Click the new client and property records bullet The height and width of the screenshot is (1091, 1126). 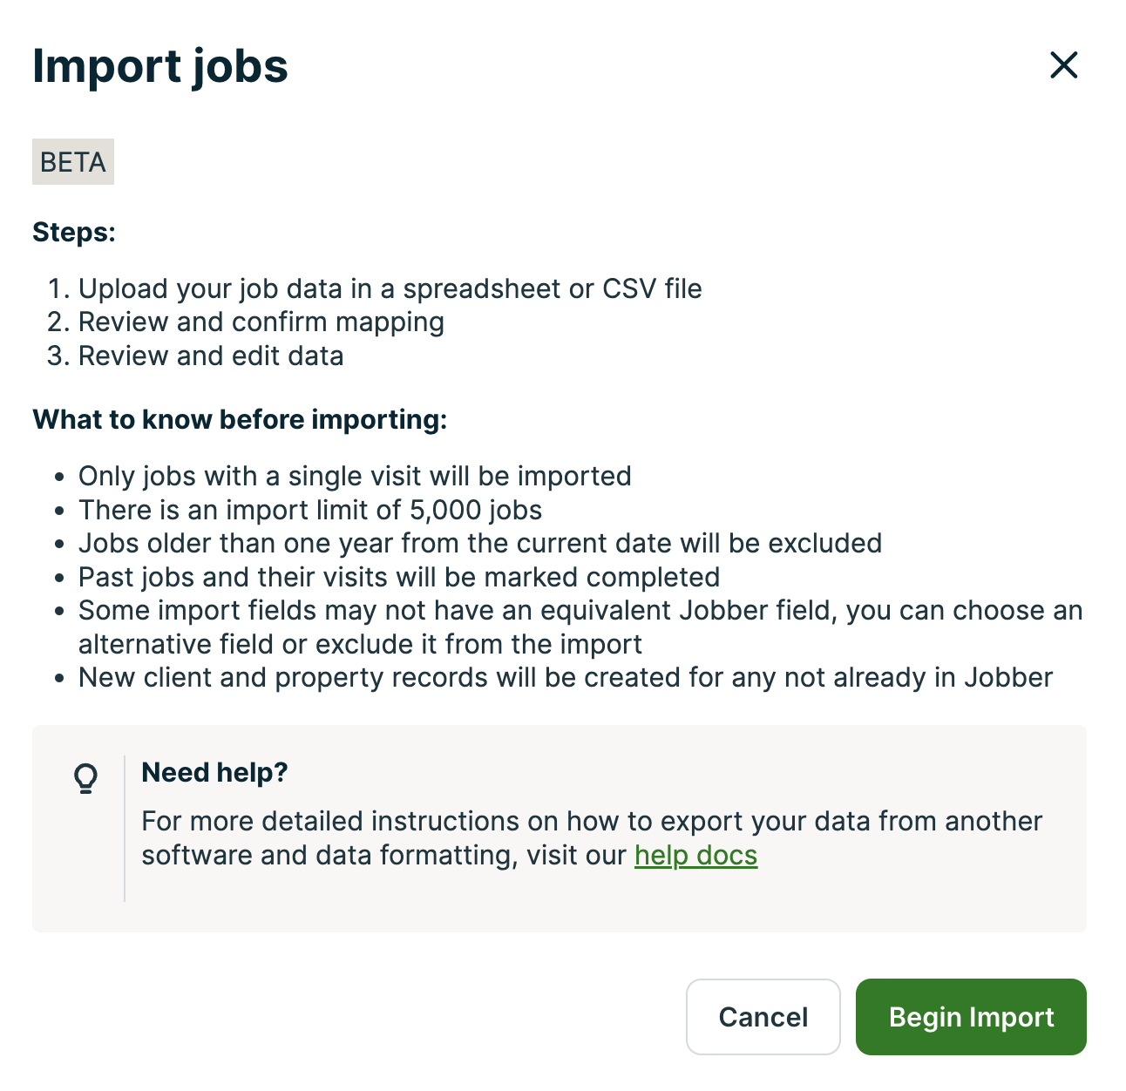pos(565,678)
